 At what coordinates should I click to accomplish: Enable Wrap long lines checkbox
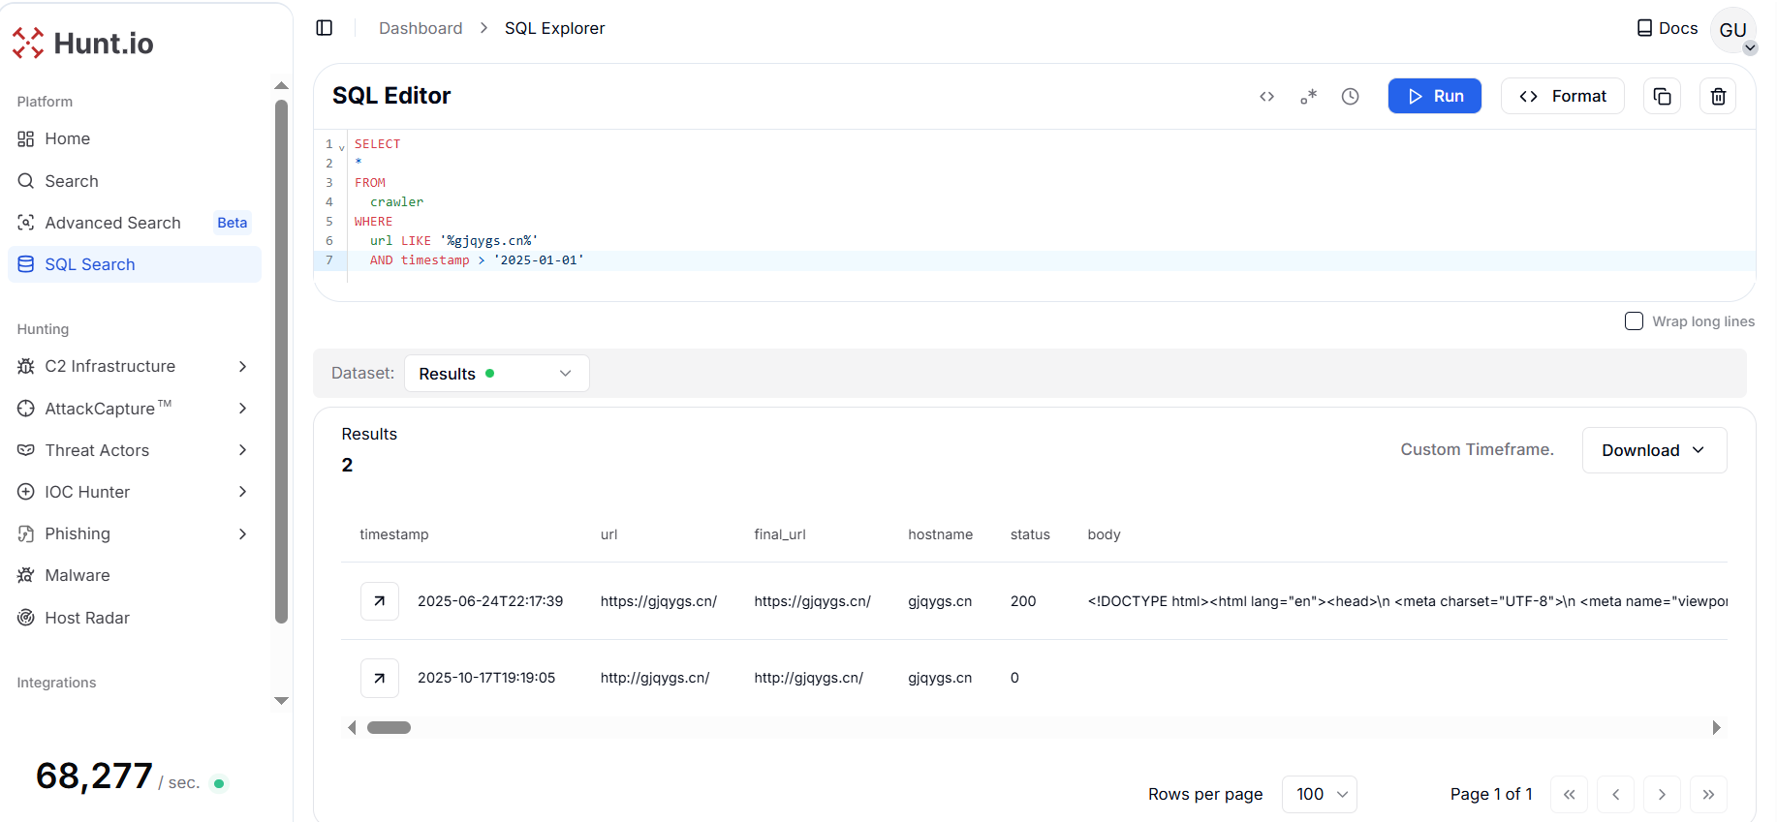[1634, 321]
